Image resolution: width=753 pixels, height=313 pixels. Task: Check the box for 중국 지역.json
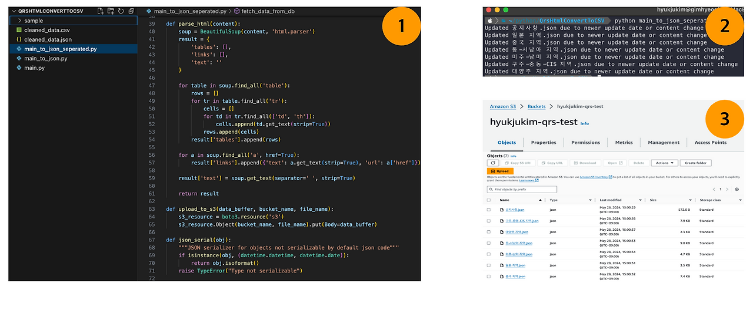489,277
